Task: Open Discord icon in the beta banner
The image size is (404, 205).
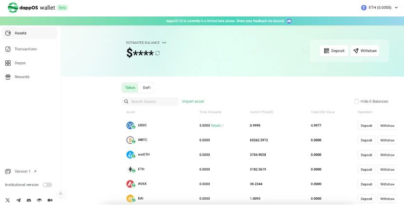Action: point(289,21)
